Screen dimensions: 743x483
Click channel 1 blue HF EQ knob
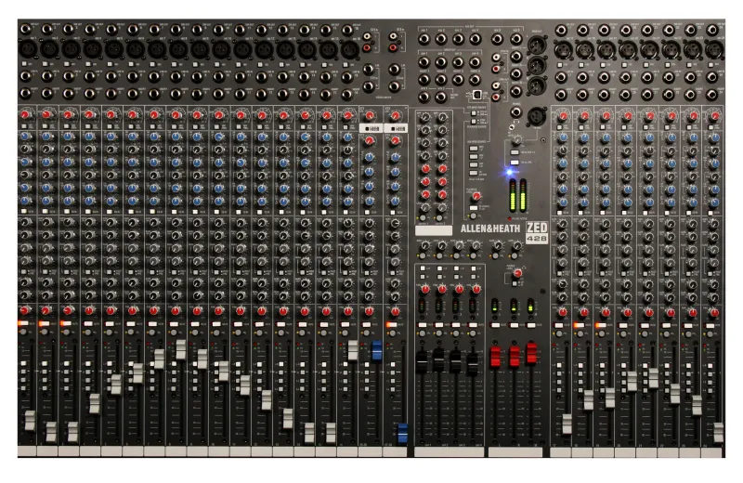26,137
